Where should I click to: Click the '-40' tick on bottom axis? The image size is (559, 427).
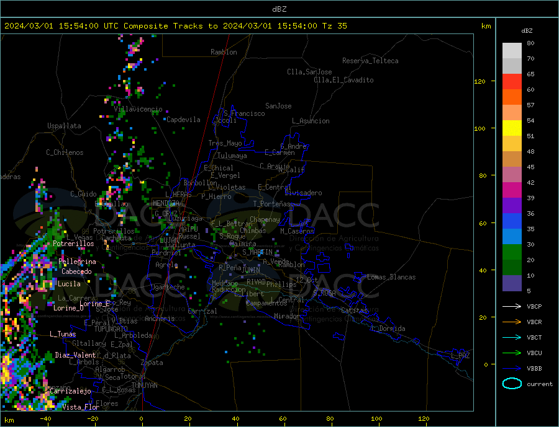45,418
